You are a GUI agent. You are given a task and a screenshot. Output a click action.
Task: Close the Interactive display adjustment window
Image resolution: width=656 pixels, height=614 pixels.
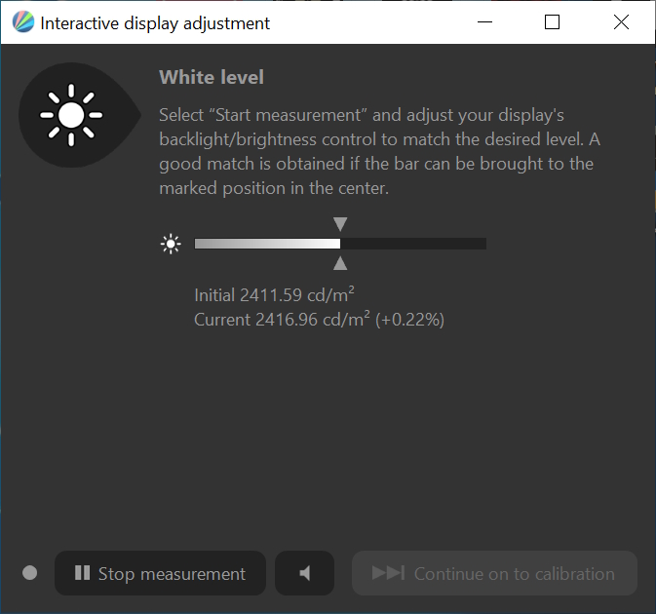click(x=621, y=22)
